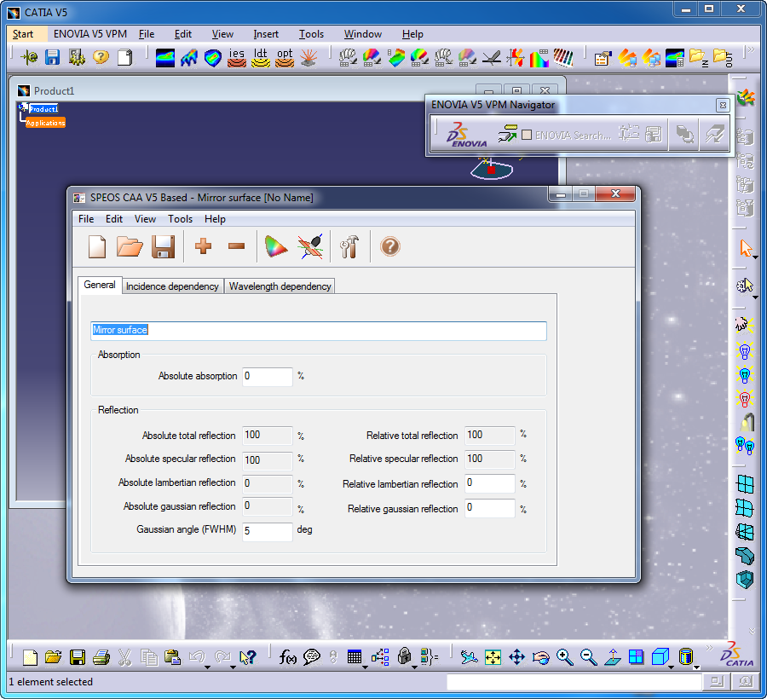Image resolution: width=767 pixels, height=699 pixels.
Task: Click the ENOVIA 3DS logo icon
Action: [466, 135]
